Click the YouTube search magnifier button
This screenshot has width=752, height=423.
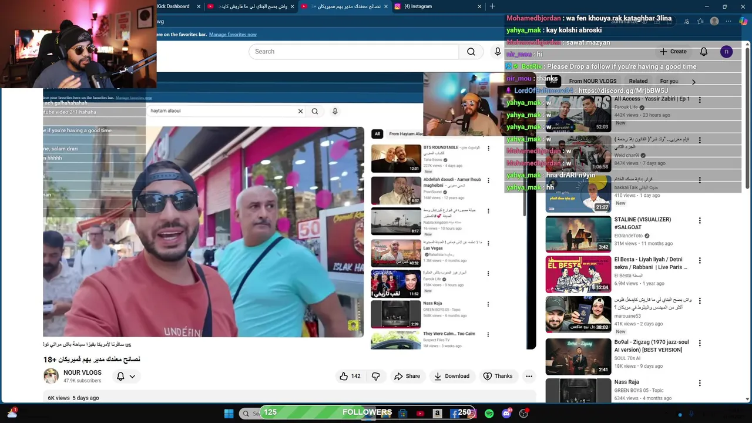tap(471, 52)
